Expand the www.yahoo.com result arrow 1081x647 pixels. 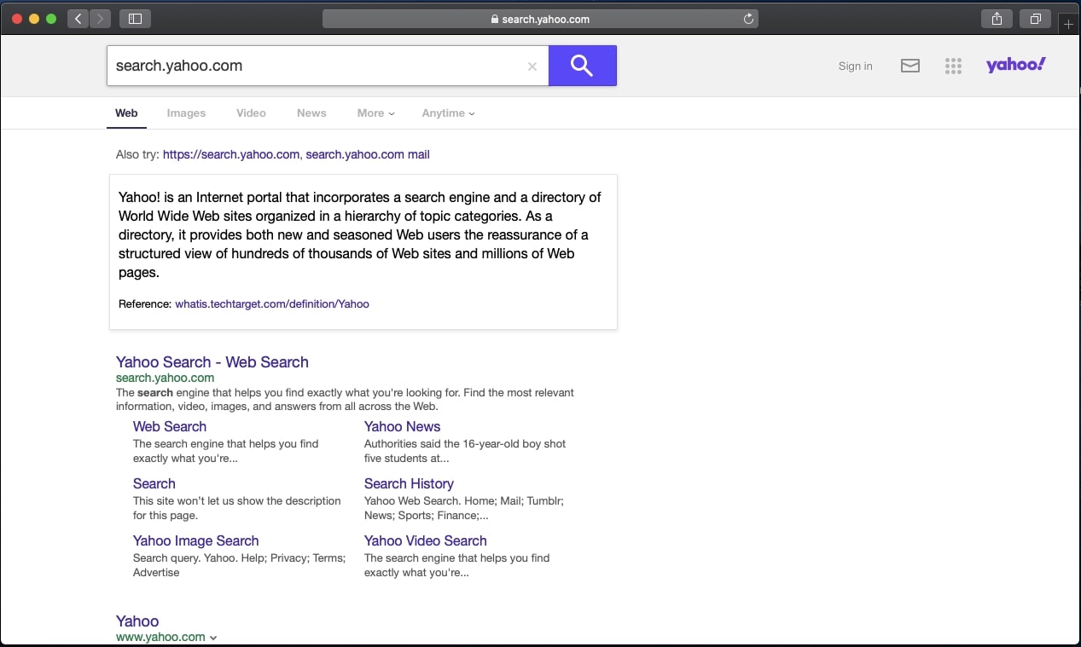(213, 638)
